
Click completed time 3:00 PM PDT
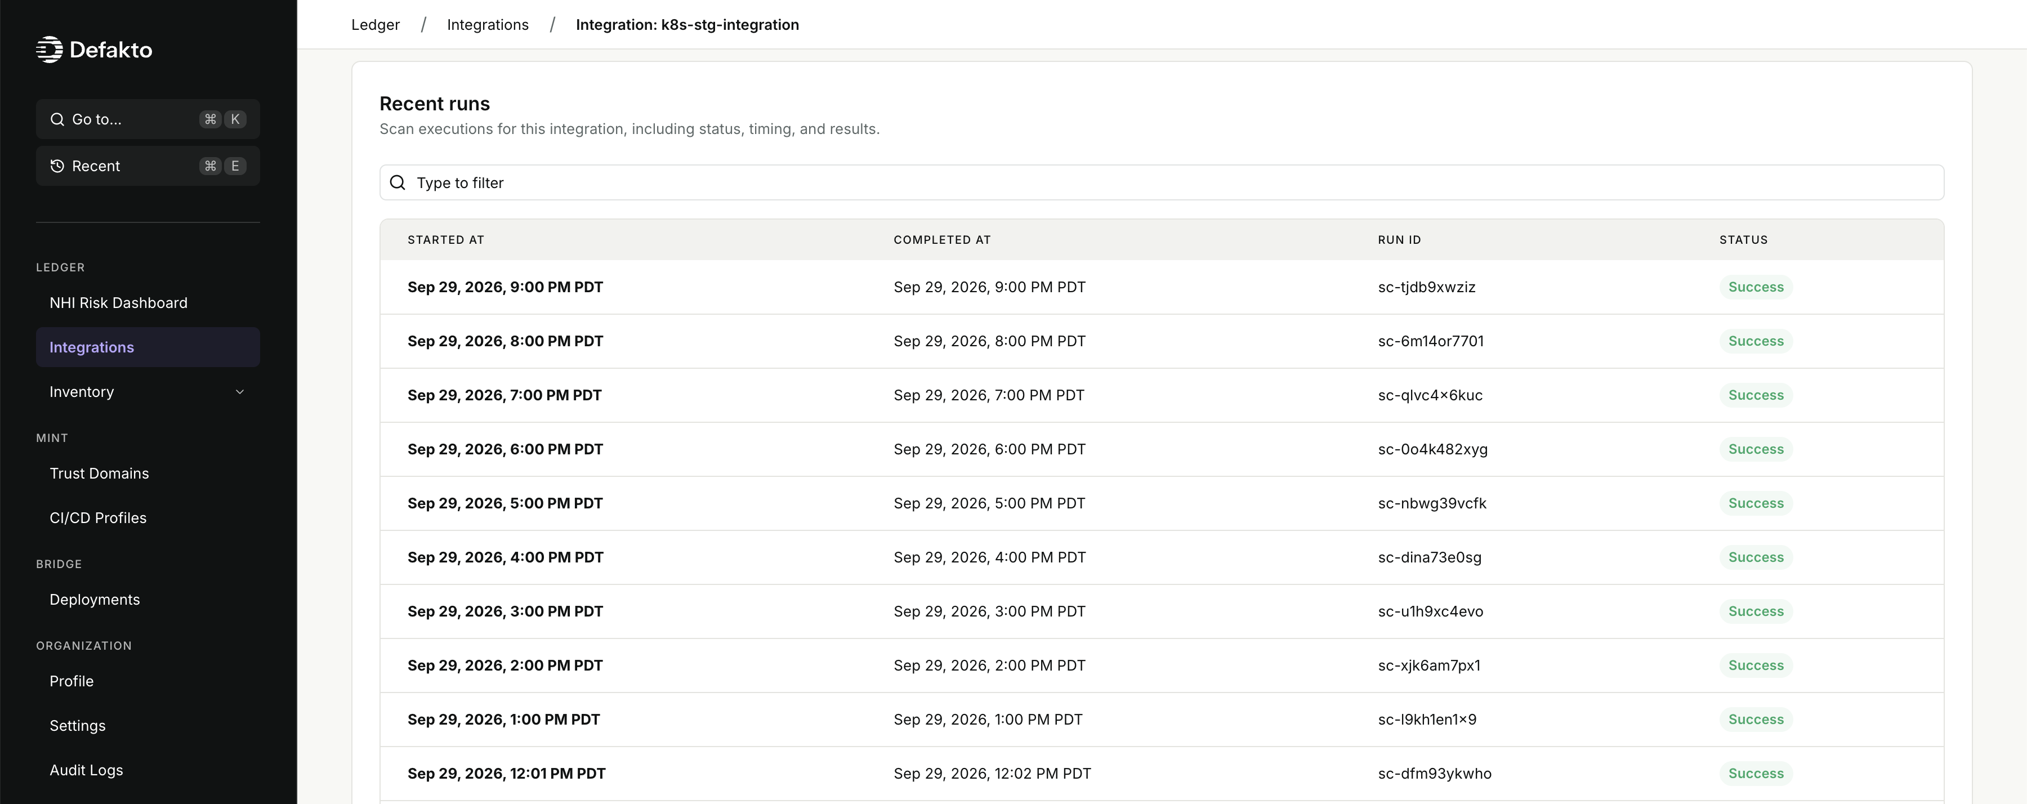pyautogui.click(x=990, y=611)
